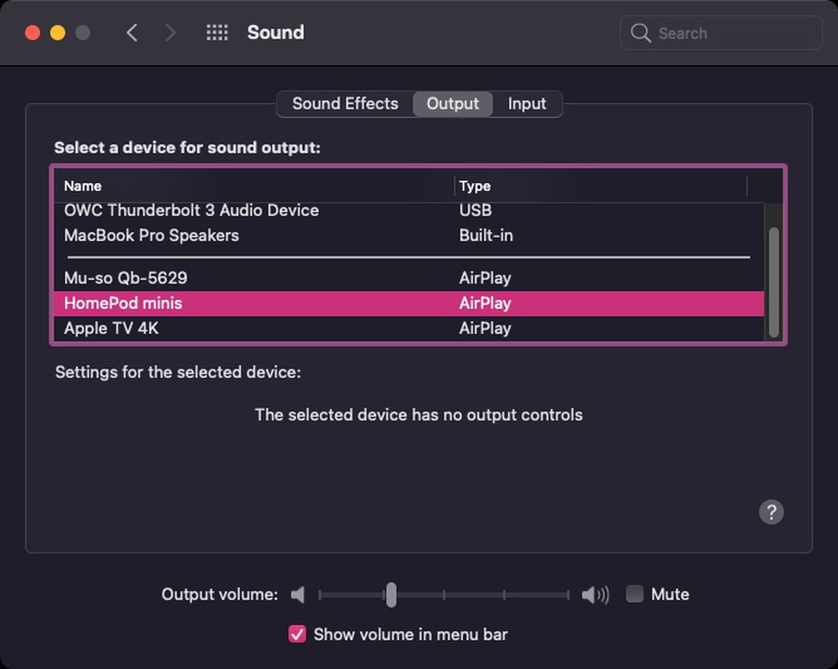The height and width of the screenshot is (669, 838).
Task: Switch to the Input tab
Action: pyautogui.click(x=526, y=104)
